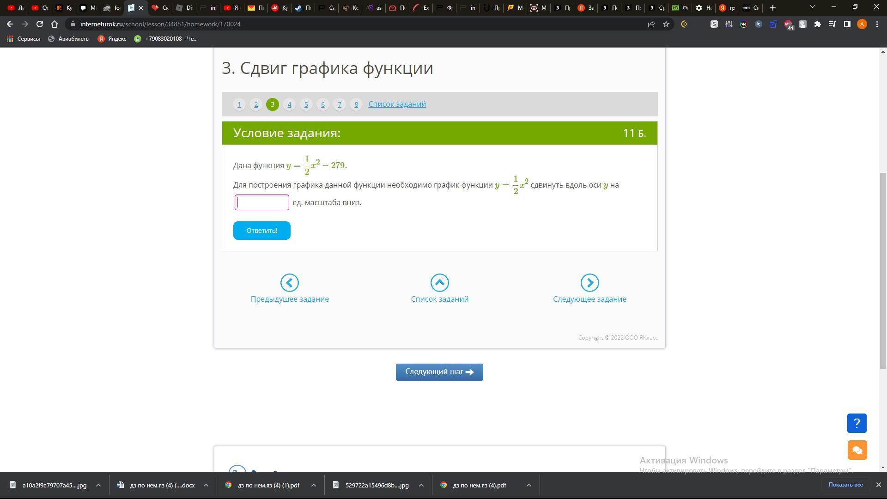This screenshot has width=887, height=499.
Task: Open the blue question mark help button
Action: (x=857, y=423)
